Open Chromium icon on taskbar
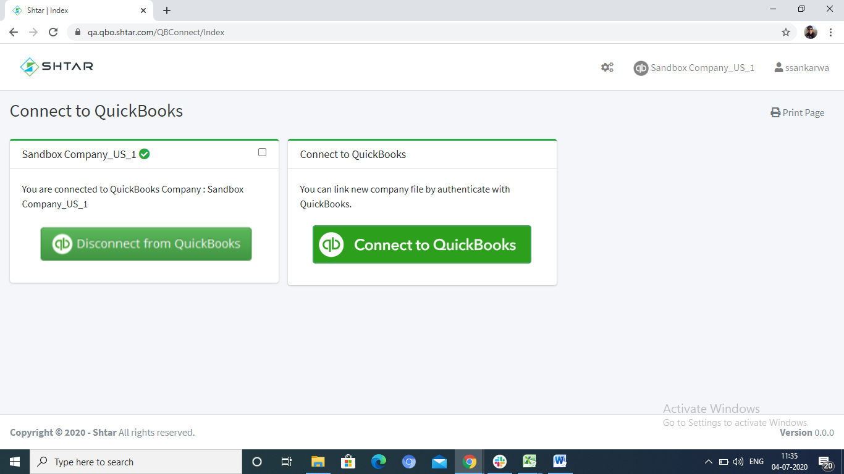 click(408, 462)
